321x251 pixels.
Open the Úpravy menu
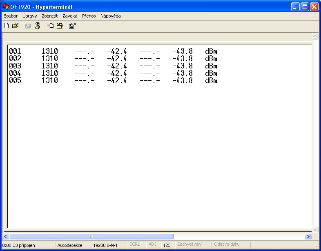[x=30, y=16]
